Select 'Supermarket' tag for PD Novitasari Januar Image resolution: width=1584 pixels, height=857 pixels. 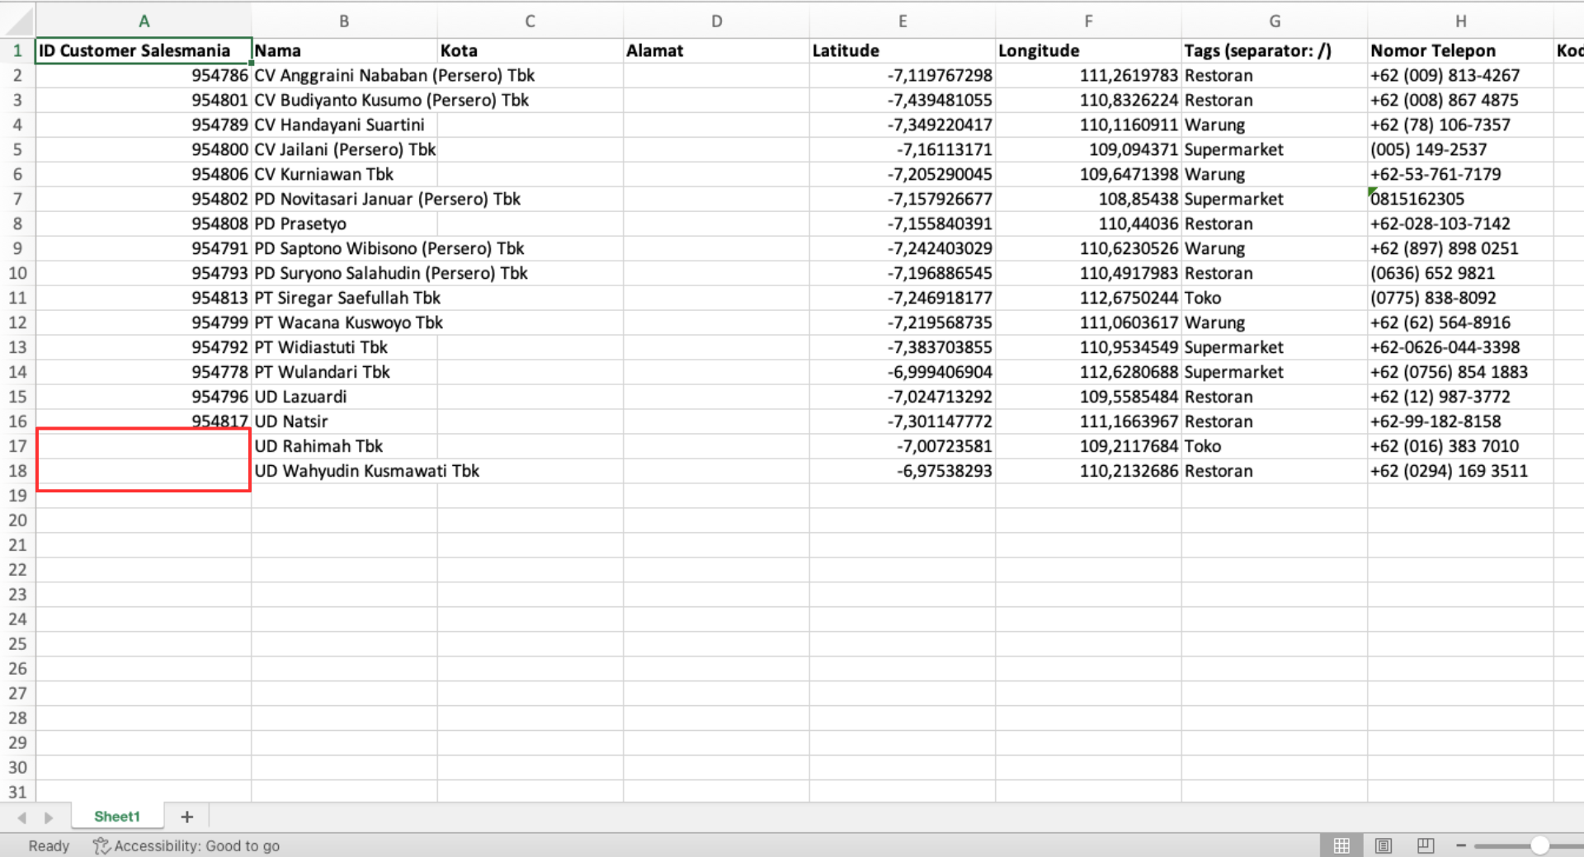point(1275,199)
